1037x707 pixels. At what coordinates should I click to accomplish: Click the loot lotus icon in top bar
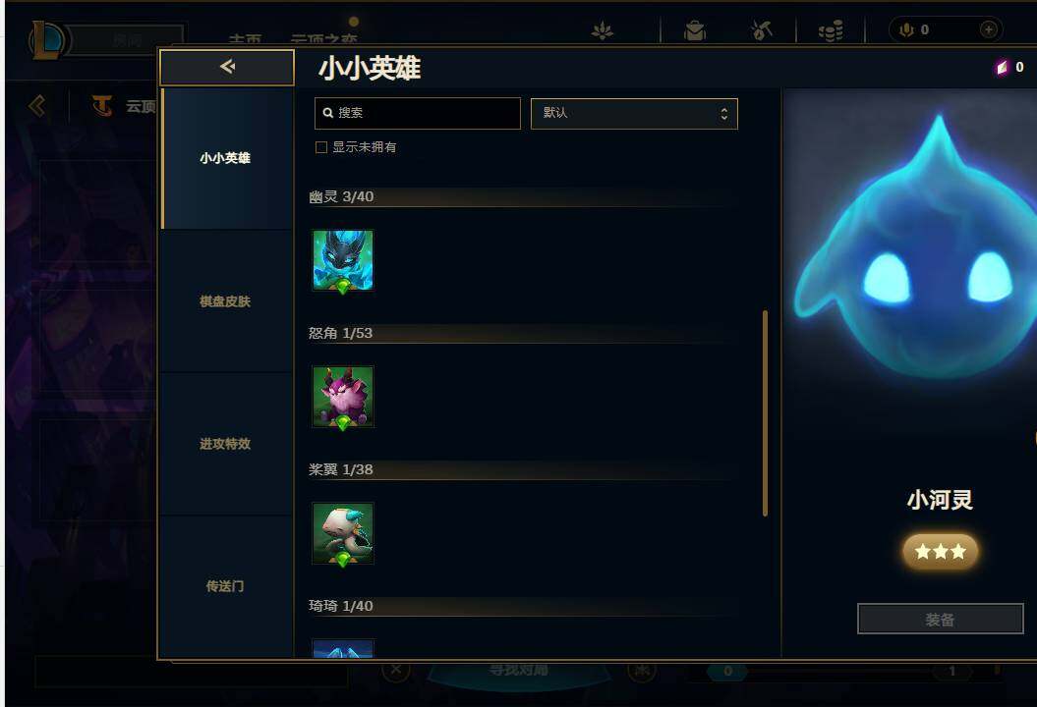[x=602, y=30]
